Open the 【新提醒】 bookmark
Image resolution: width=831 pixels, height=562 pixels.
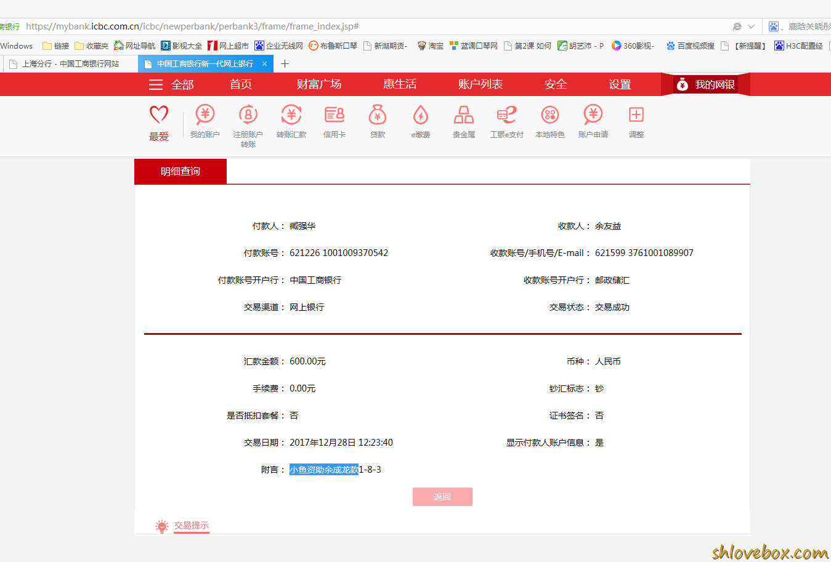[743, 46]
